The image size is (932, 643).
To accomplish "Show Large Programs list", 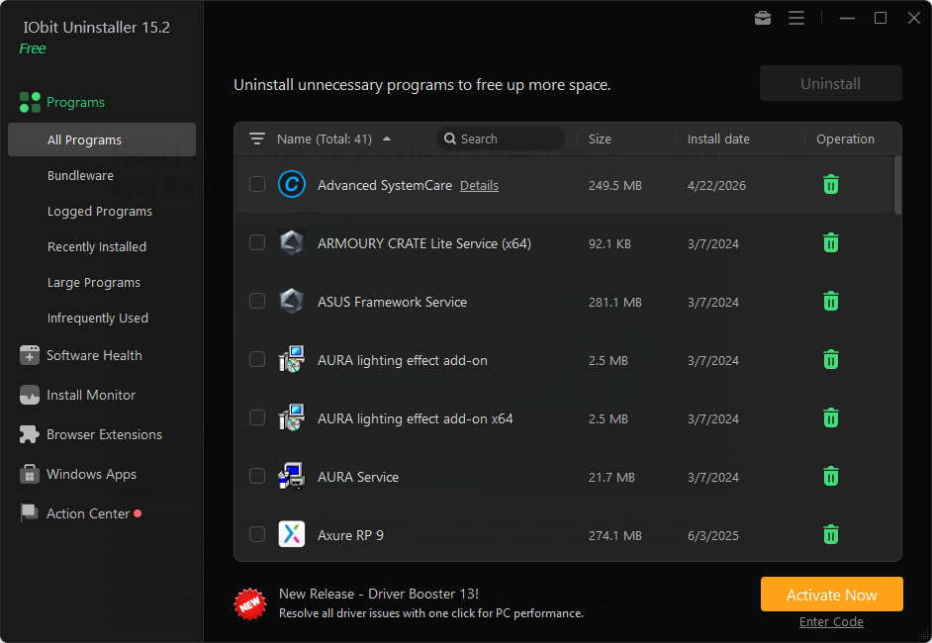I will click(94, 283).
